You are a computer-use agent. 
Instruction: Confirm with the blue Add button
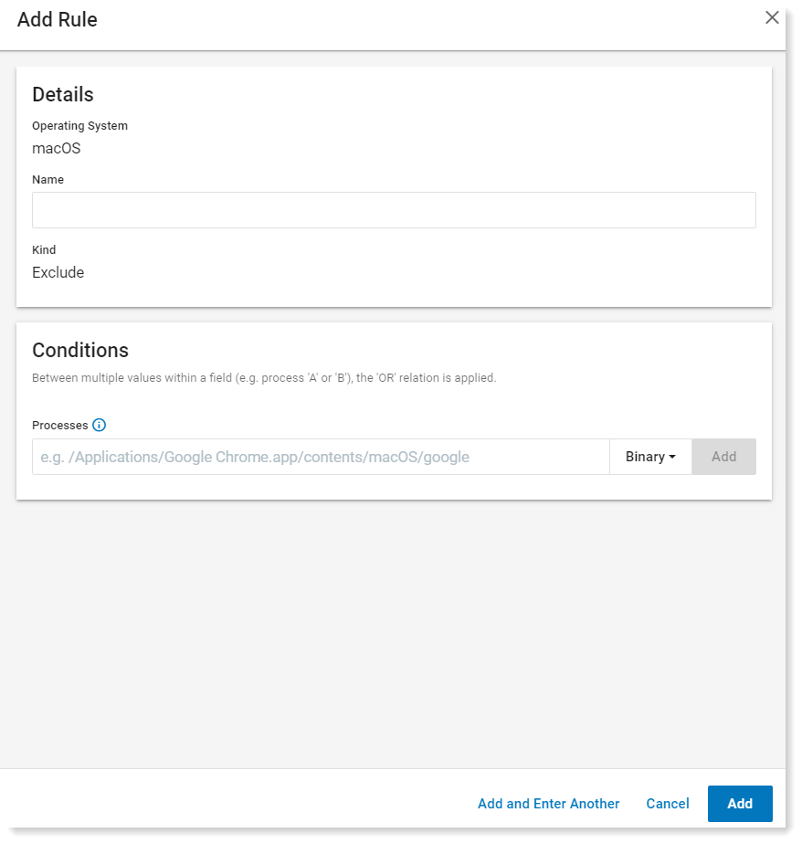pos(740,804)
